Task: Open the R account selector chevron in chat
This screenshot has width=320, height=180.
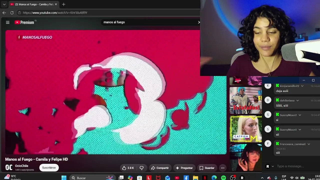Action: click(273, 166)
